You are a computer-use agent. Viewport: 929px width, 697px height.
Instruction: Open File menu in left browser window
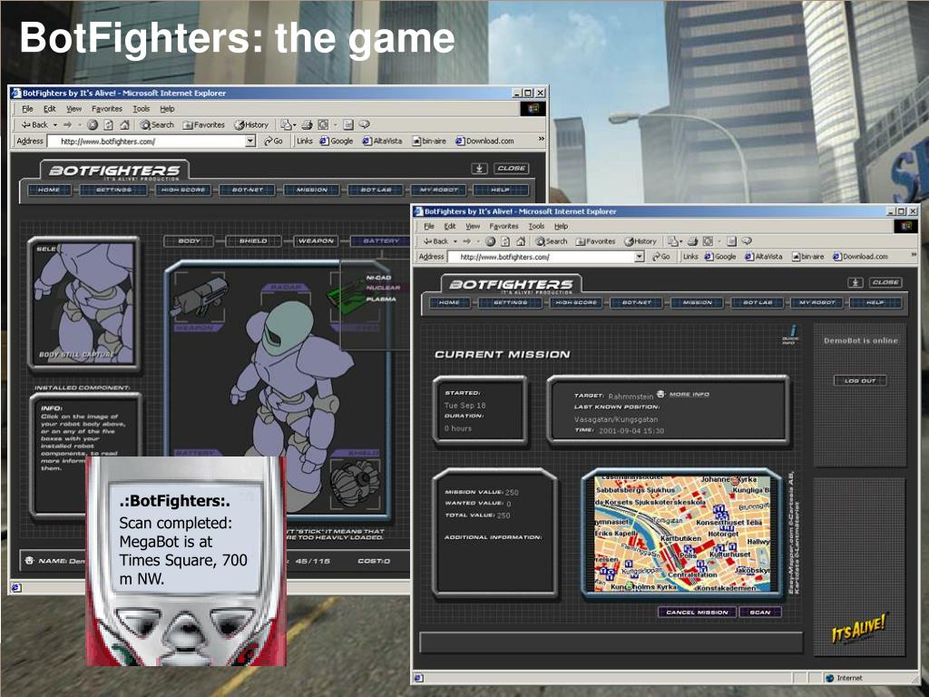click(x=27, y=109)
